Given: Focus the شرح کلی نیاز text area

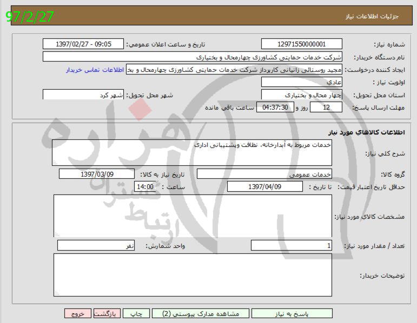Looking at the screenshot, I should point(192,152).
